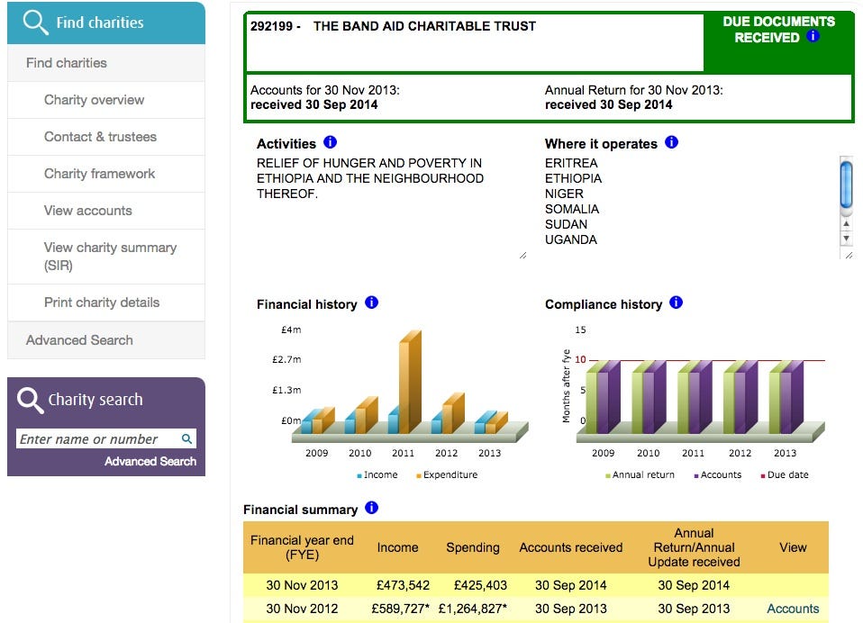Click the Accounts legend marker in compliance chart
863x623 pixels.
(x=696, y=475)
